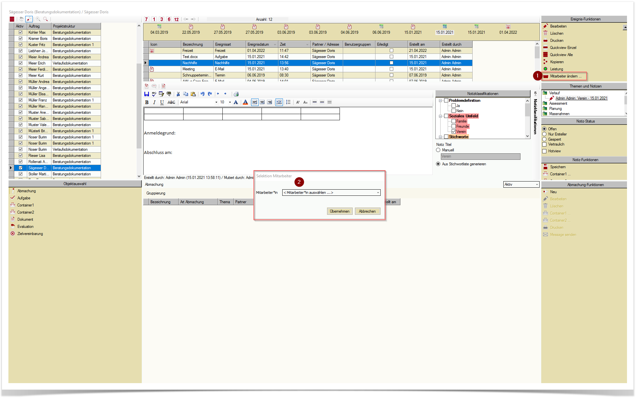Select the Nur Ersteller note status
The height and width of the screenshot is (399, 638).
tap(544, 134)
